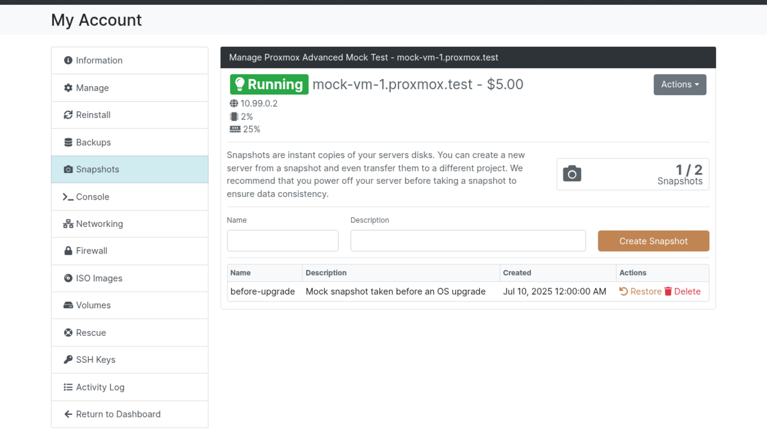Click the memory icon beside 25%
The height and width of the screenshot is (431, 767).
pyautogui.click(x=235, y=129)
